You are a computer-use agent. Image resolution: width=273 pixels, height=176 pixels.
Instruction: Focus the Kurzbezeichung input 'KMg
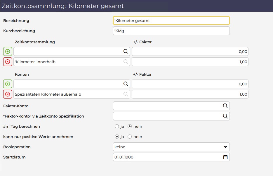pyautogui.click(x=171, y=31)
